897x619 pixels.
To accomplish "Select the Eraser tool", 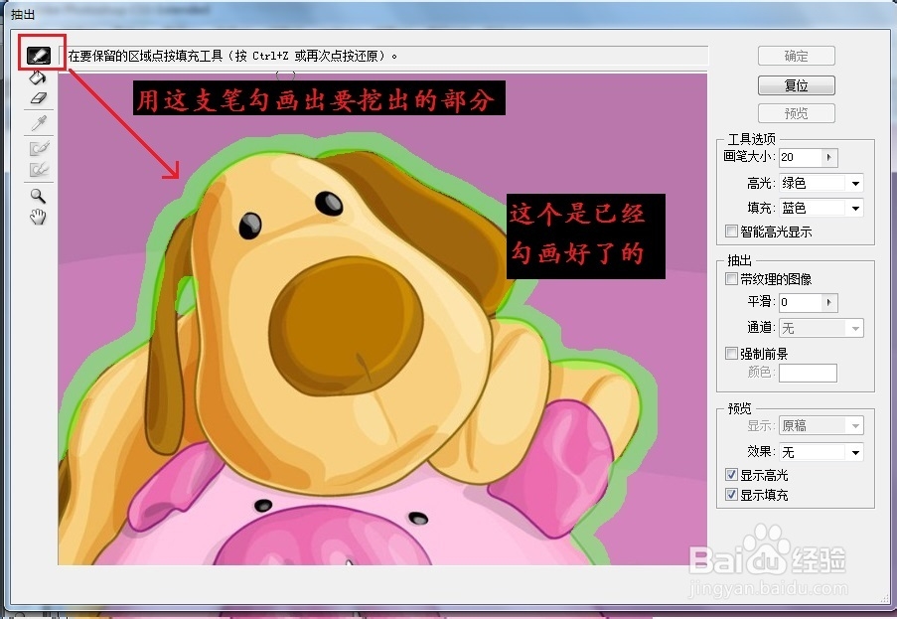I will [x=38, y=97].
